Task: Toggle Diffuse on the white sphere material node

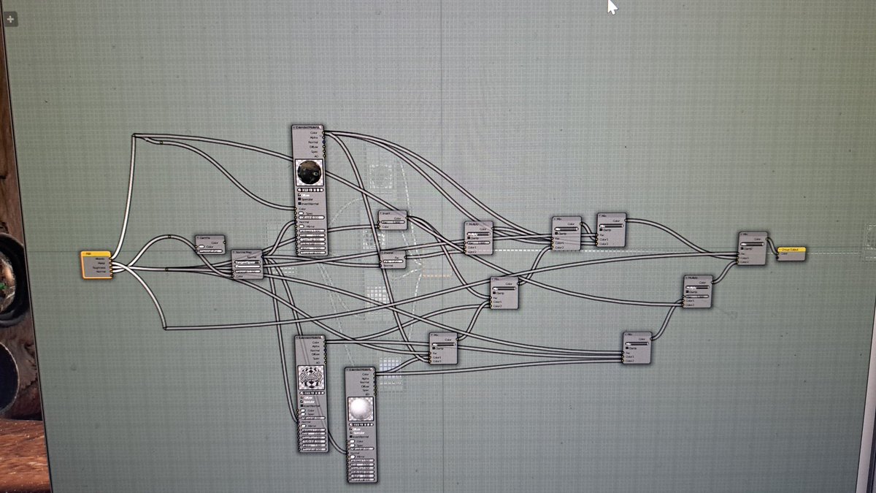Action: [351, 429]
